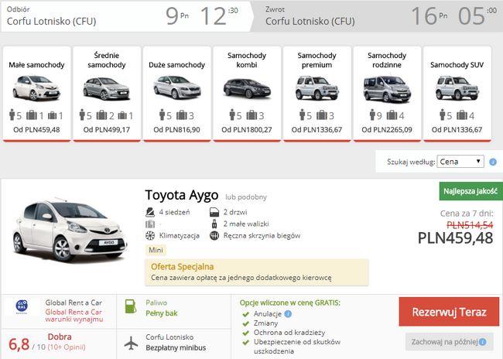Screen dimensions: 503x359
Task: Click the Global Rent a Car logo
Action: click(x=22, y=306)
